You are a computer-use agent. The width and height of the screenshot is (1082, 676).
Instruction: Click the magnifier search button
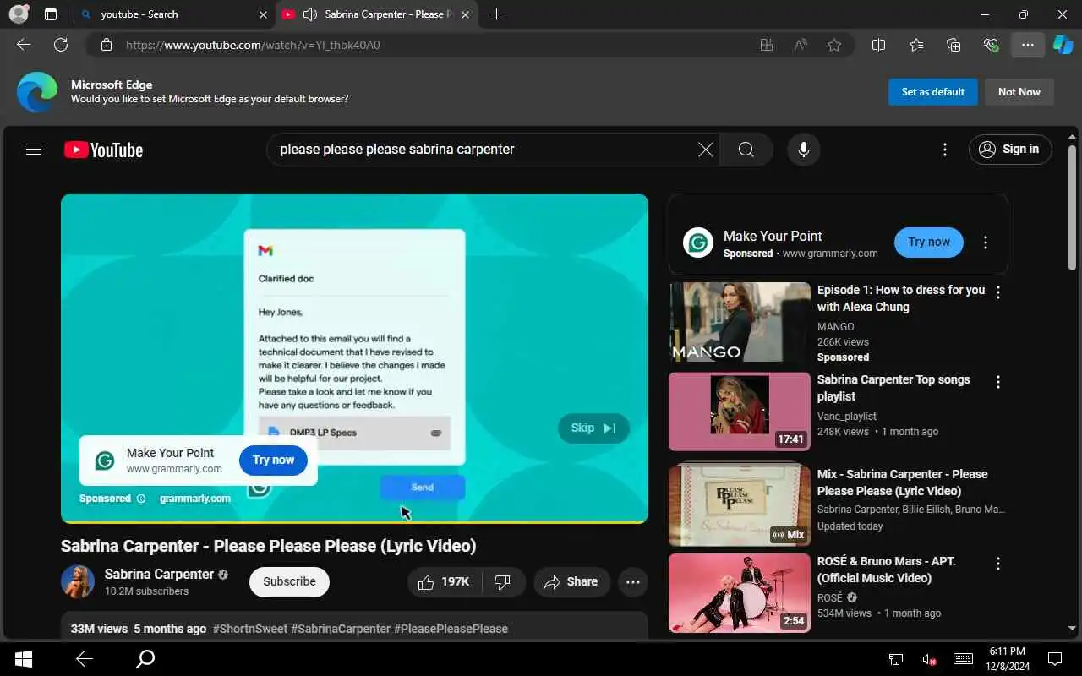point(746,150)
